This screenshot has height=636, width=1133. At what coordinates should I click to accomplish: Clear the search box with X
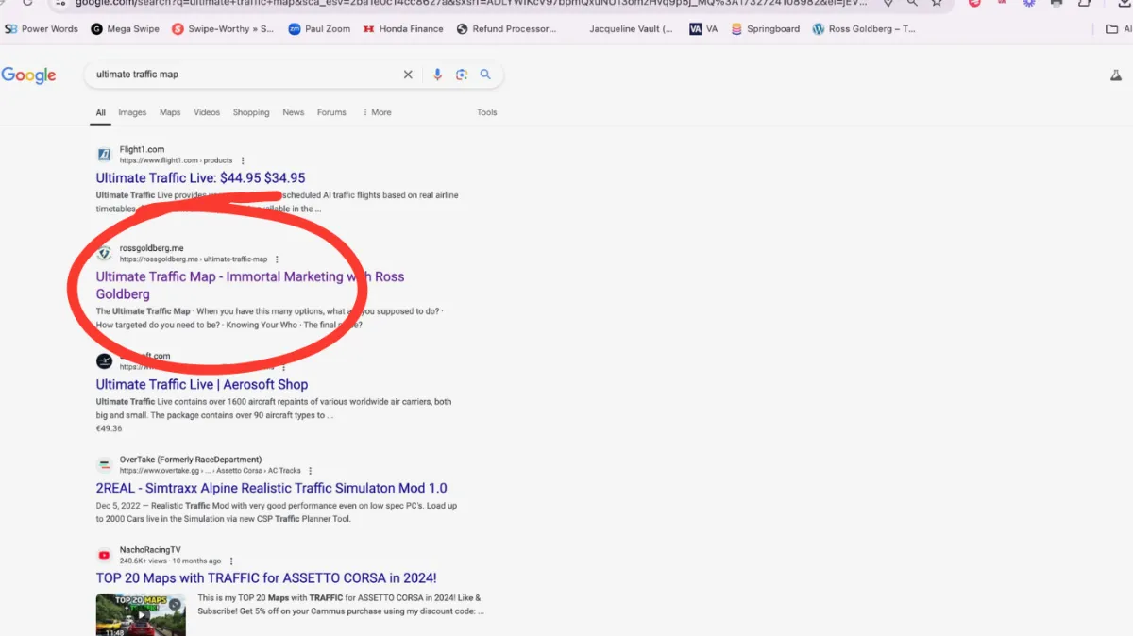pos(408,75)
